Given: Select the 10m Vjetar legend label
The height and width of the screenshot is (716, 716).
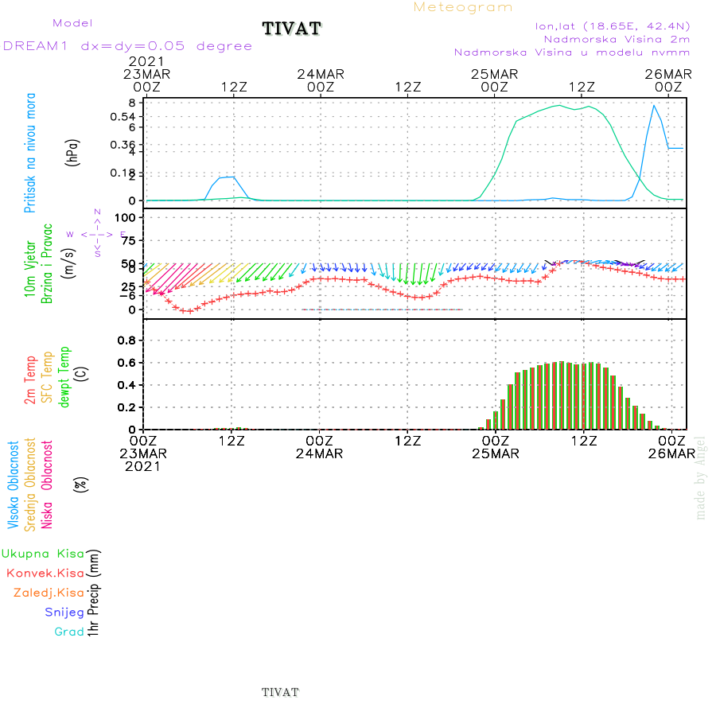Looking at the screenshot, I should point(30,269).
